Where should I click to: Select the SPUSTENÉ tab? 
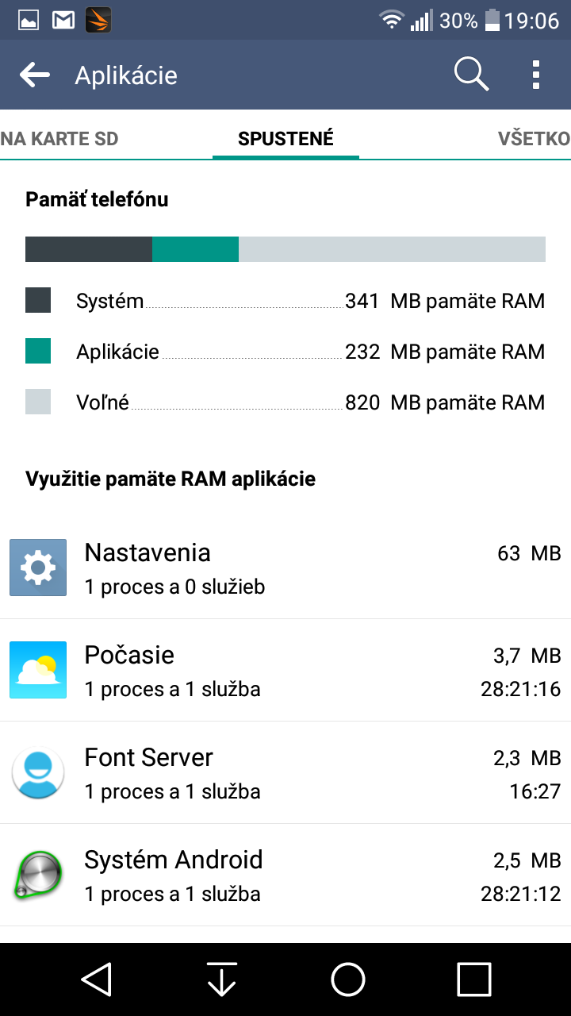(x=285, y=139)
